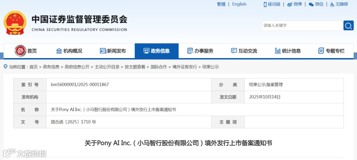Open the 微信 link
Screen dimensions: 357x160
tap(319, 4)
